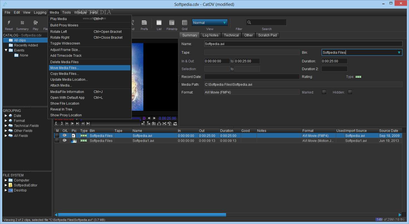Open the Bin dropdown arrow
This screenshot has height=224, width=409.
399,52
